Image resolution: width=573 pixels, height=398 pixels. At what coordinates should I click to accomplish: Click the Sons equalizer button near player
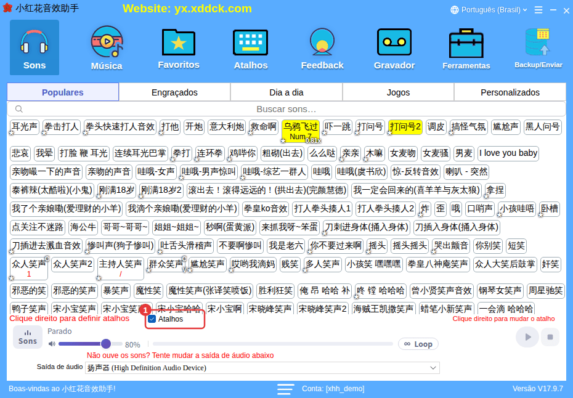click(27, 337)
